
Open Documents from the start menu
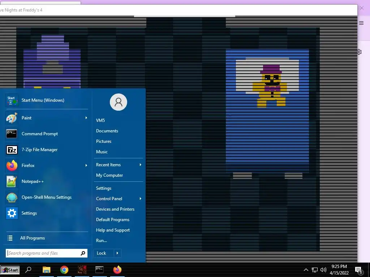pyautogui.click(x=107, y=131)
